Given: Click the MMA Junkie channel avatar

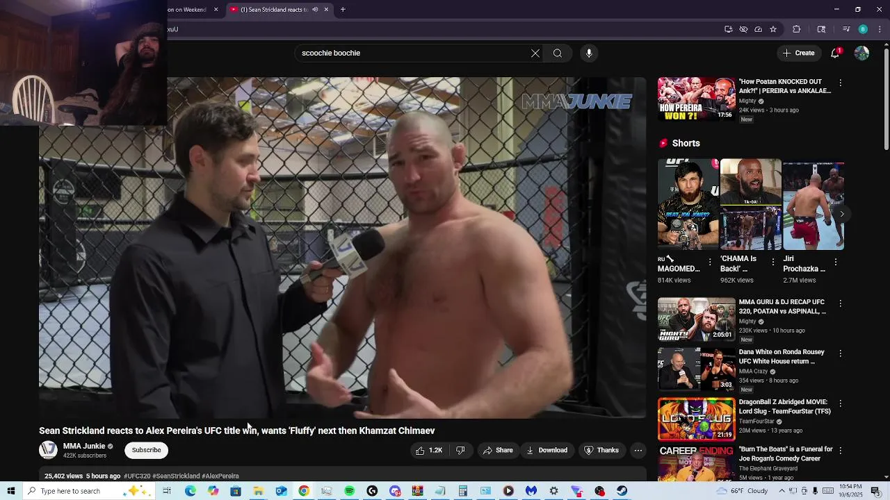Looking at the screenshot, I should 48,450.
